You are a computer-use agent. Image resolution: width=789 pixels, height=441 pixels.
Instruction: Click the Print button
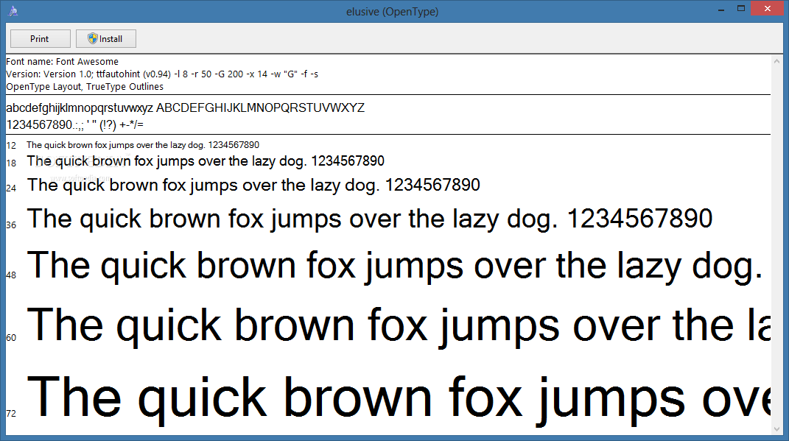[41, 39]
